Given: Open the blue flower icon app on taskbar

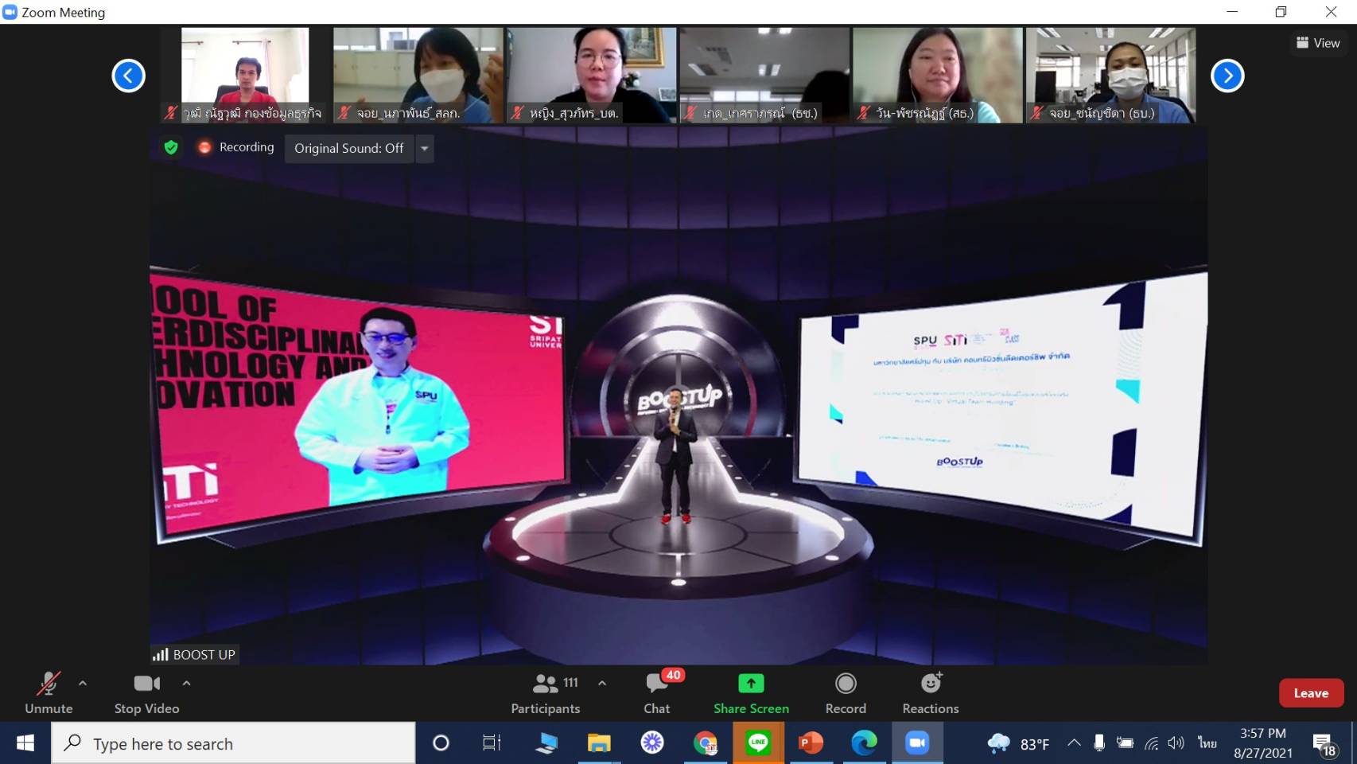Looking at the screenshot, I should pos(652,743).
